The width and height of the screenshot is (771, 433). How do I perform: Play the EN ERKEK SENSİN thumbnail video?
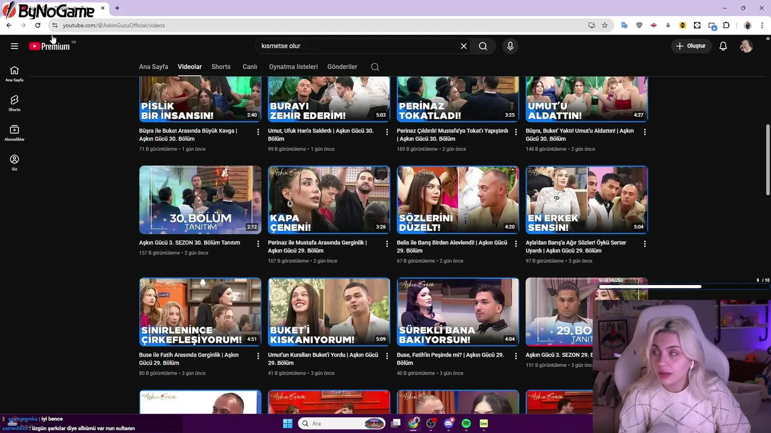[587, 200]
